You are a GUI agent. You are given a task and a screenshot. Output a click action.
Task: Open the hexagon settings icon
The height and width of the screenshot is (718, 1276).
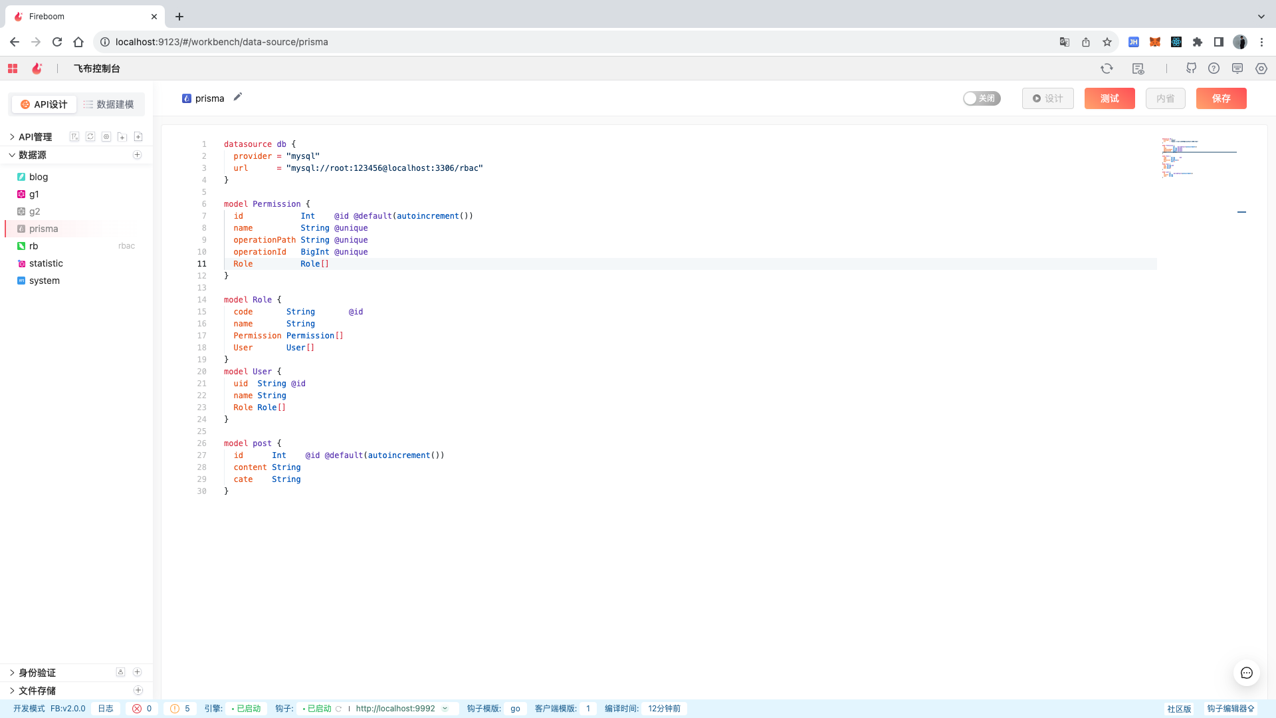click(x=1261, y=68)
